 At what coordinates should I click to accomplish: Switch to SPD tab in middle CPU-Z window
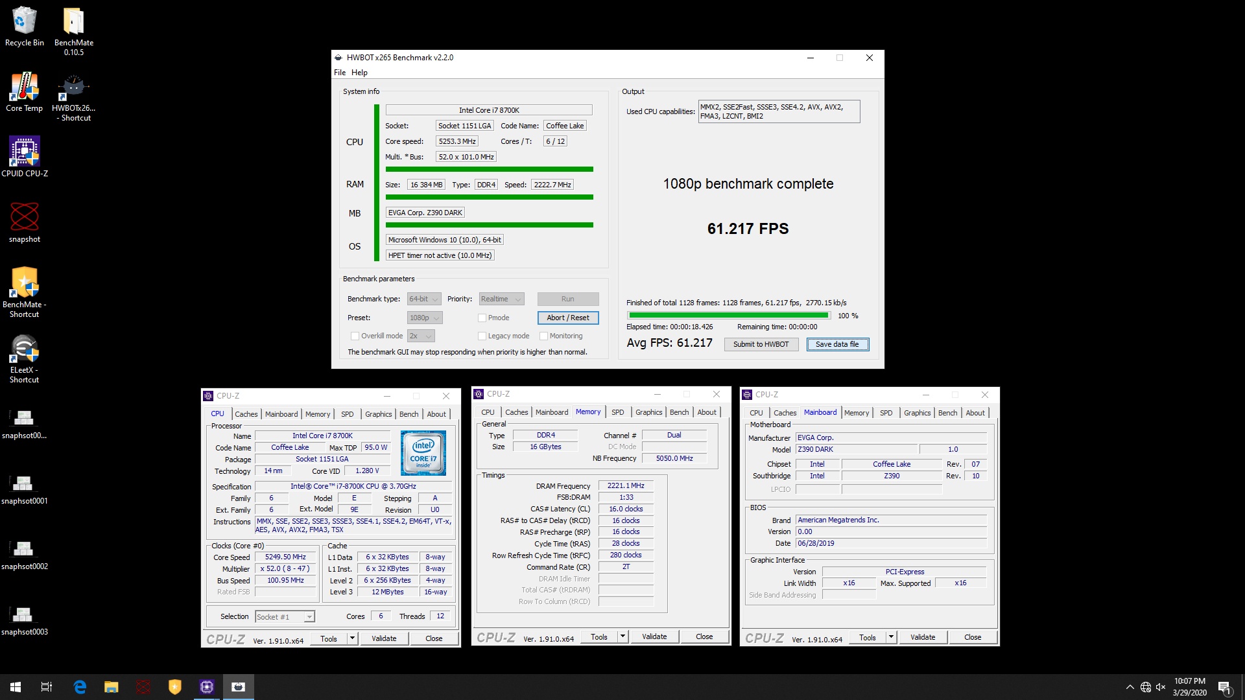pos(617,412)
